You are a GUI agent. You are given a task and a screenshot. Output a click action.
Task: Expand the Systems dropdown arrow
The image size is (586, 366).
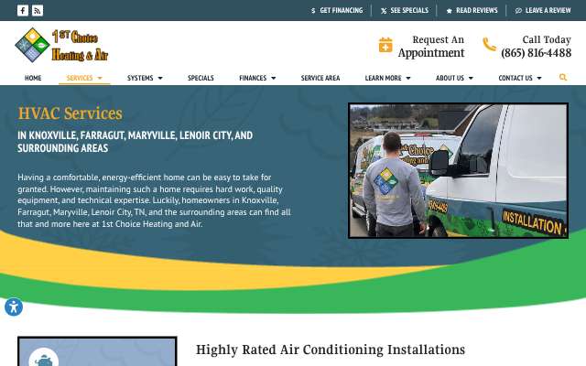(160, 78)
